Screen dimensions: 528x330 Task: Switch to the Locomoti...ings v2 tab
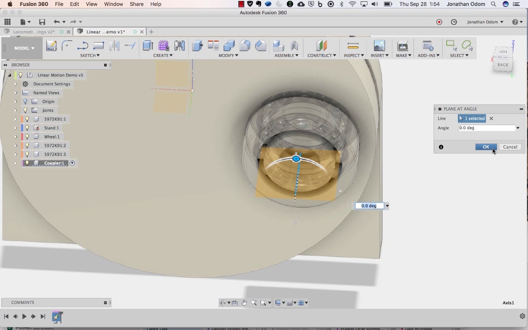click(x=33, y=32)
